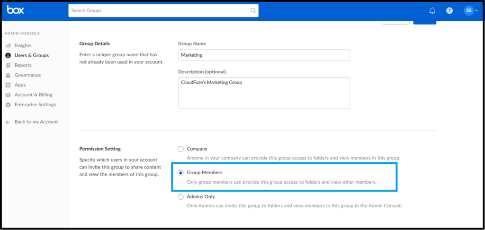Click the Box logo
This screenshot has height=230, width=485.
(16, 10)
